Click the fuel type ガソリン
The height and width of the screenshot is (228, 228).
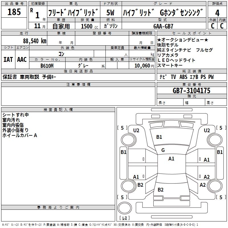111,26
